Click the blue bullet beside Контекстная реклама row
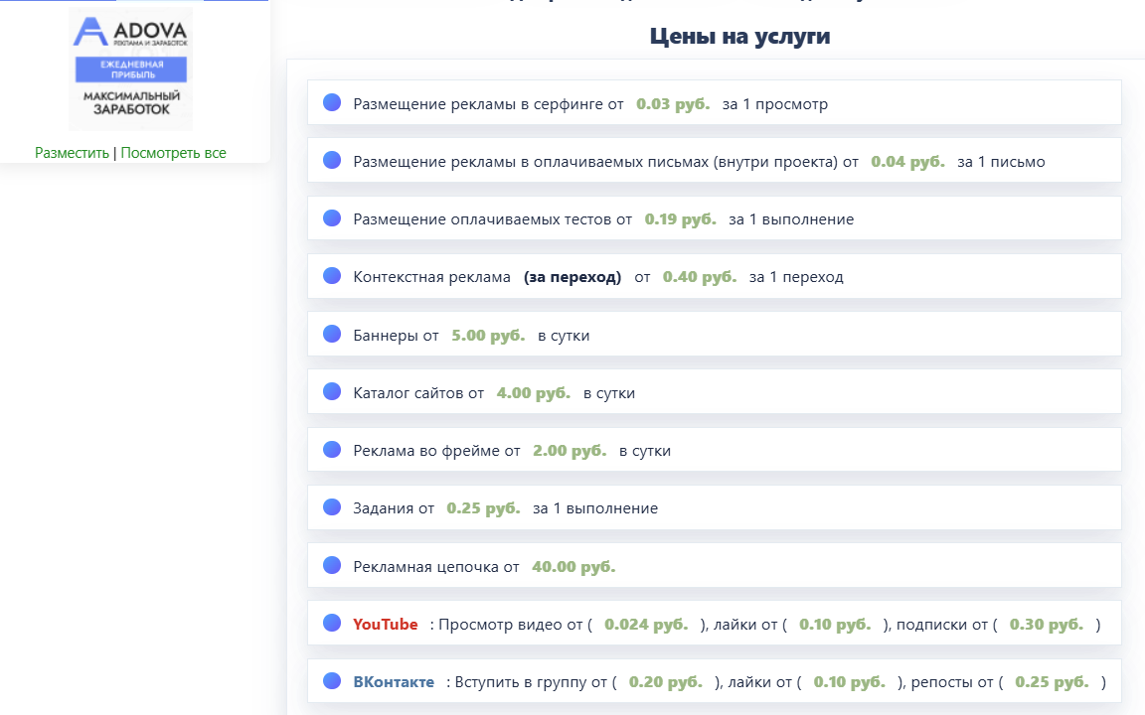 (x=333, y=276)
